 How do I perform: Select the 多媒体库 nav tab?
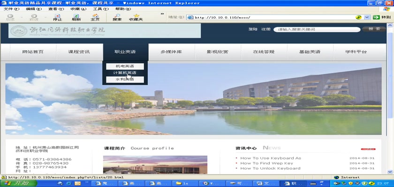pyautogui.click(x=171, y=52)
